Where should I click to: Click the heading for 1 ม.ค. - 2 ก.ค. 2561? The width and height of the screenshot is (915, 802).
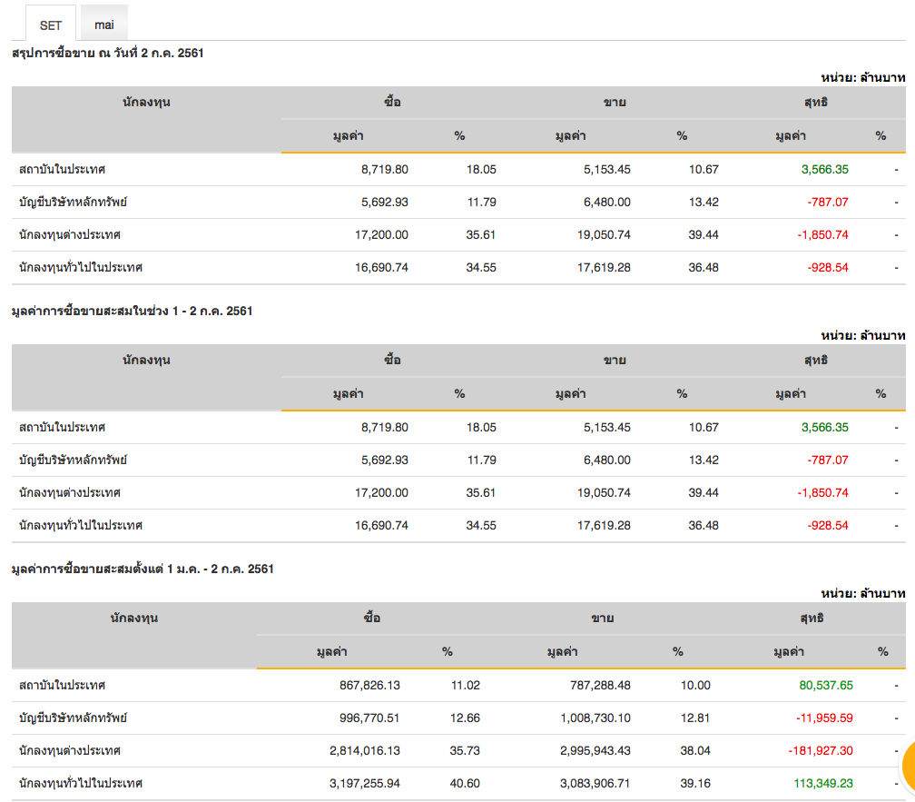pos(143,569)
